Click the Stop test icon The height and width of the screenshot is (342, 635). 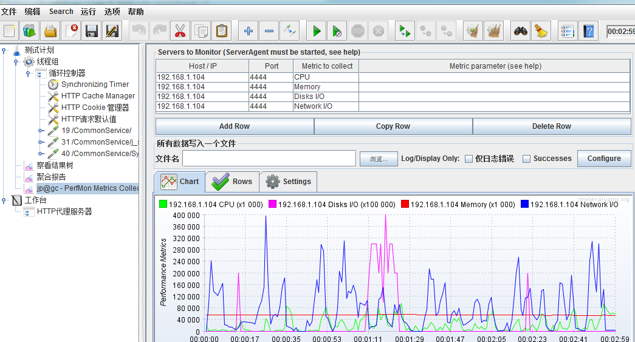tap(357, 31)
